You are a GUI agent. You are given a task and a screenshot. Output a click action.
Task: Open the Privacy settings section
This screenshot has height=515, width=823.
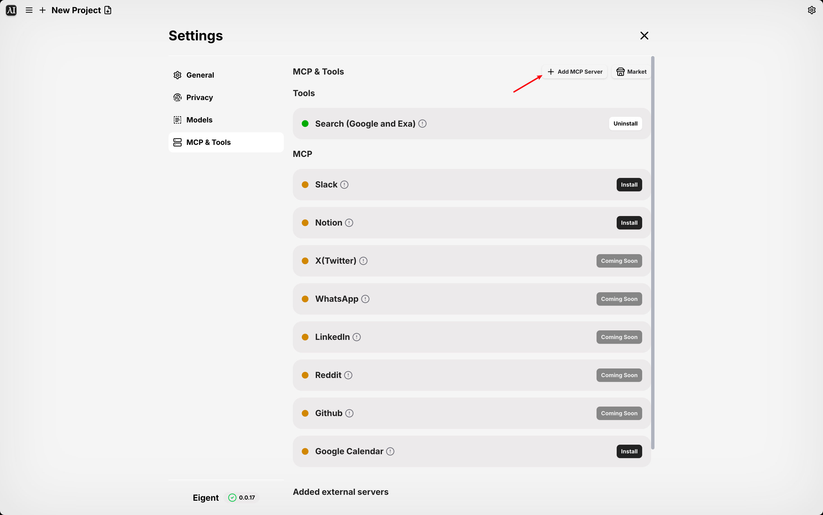tap(226, 98)
